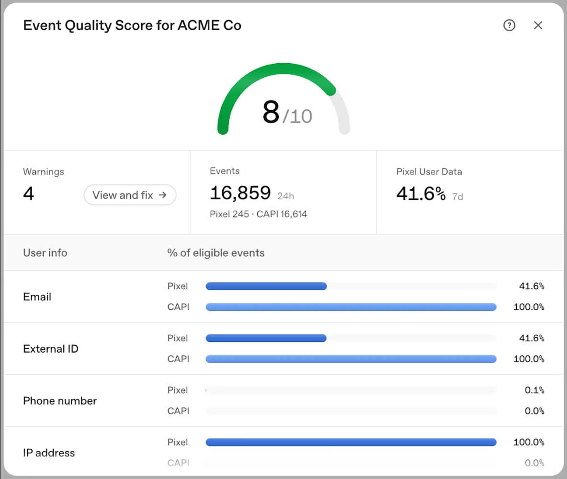Click the Pixel label in Email row
Screen dimensions: 567x479
click(178, 286)
